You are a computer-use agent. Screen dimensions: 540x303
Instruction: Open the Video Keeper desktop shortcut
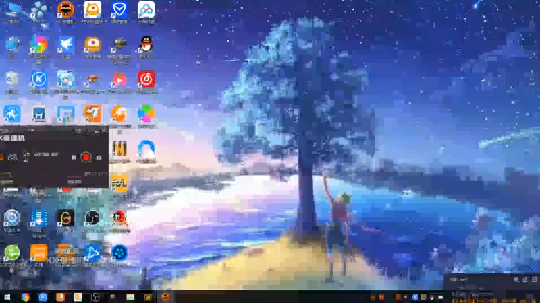pos(38,218)
